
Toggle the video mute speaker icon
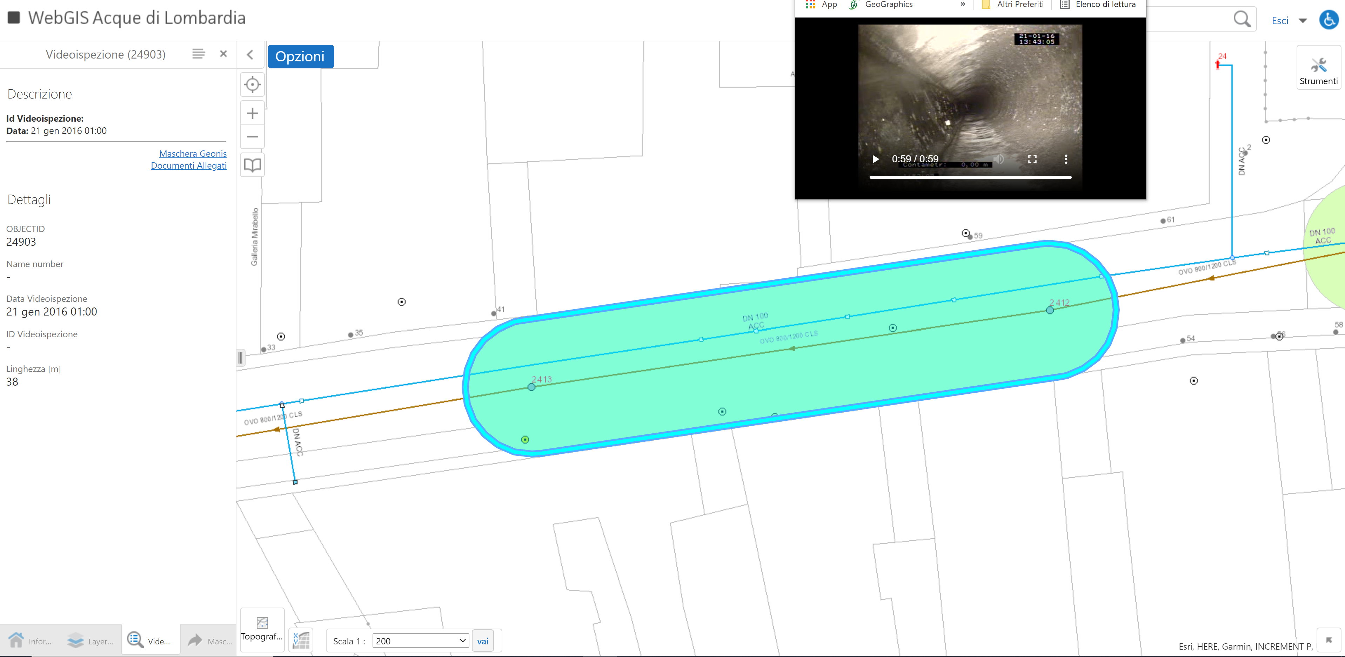coord(999,159)
